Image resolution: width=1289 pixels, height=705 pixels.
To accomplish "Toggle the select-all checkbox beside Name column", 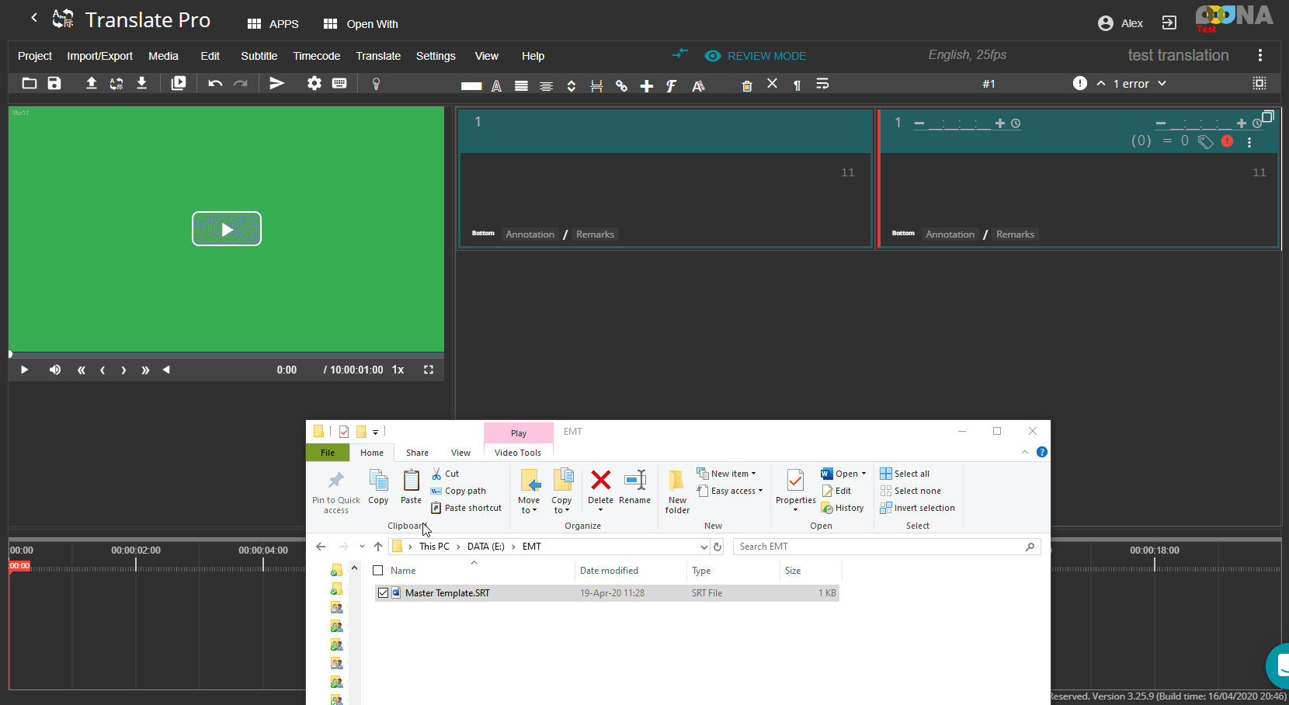I will 378,571.
